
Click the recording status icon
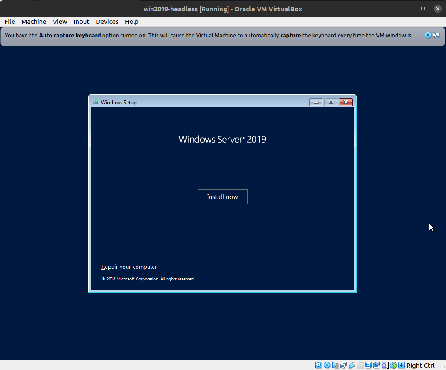pos(376,365)
